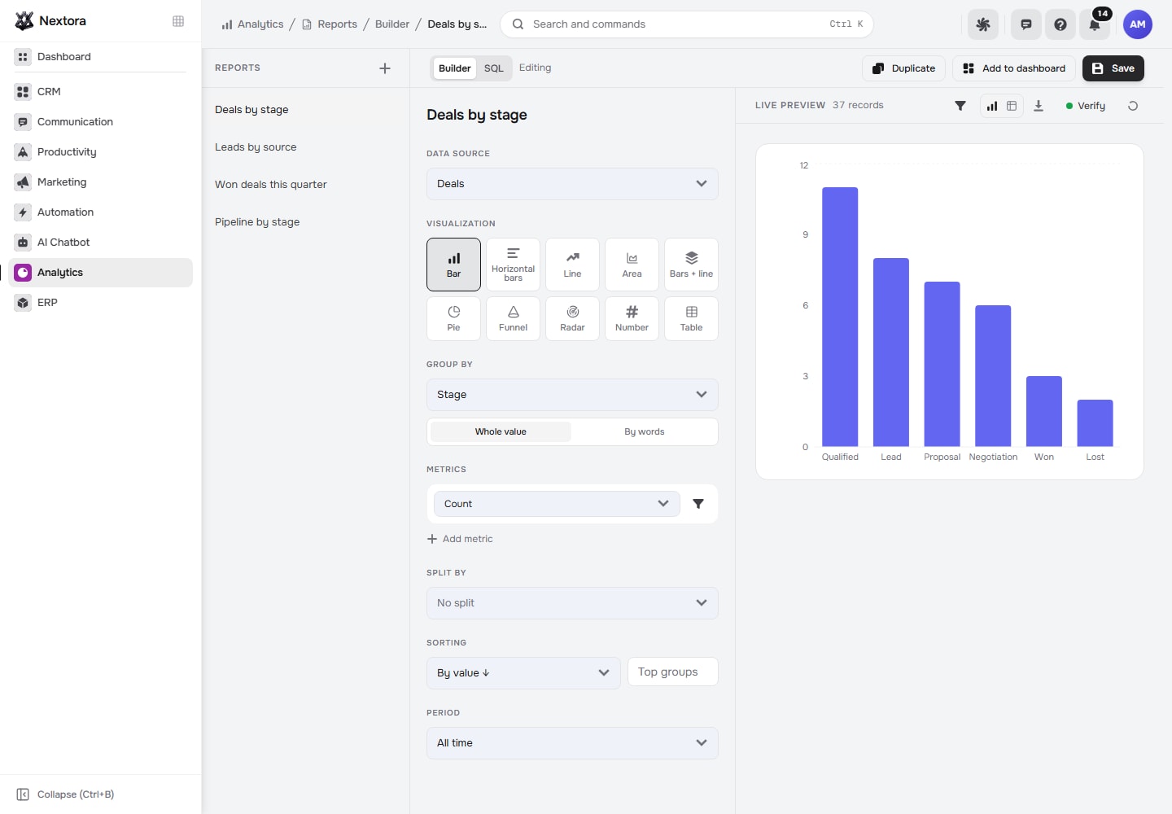
Task: Select the Line visualization
Action: pos(572,265)
